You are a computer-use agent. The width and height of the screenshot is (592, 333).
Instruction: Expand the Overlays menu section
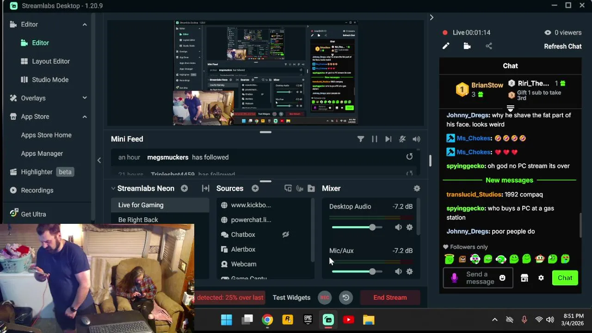click(x=85, y=98)
